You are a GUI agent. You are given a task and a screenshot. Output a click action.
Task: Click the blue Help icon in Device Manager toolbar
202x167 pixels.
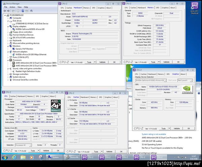(x=23, y=11)
